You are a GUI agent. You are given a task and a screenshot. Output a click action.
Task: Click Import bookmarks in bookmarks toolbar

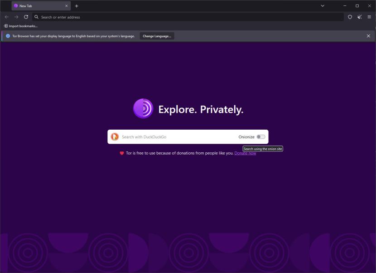21,26
